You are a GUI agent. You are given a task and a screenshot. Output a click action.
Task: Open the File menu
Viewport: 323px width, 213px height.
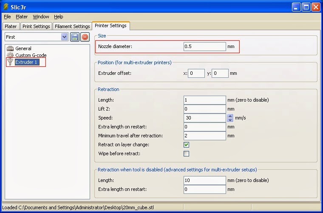[x=7, y=17]
